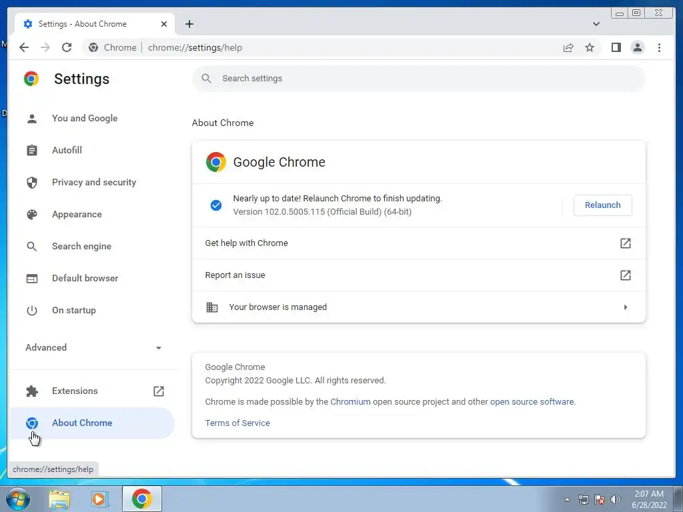Open the Action Center flag icon
This screenshot has height=512, width=683.
point(600,499)
